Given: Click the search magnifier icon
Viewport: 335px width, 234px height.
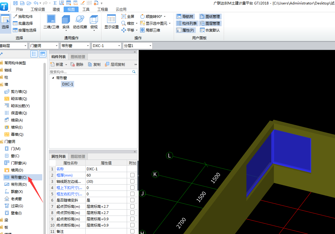Looking at the screenshot, I should click(x=134, y=72).
